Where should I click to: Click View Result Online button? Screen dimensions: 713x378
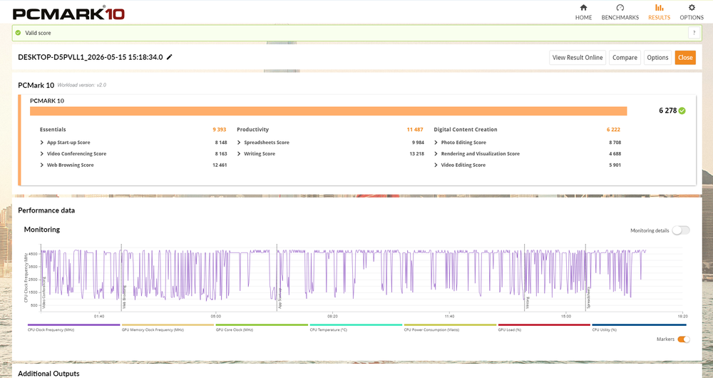578,57
